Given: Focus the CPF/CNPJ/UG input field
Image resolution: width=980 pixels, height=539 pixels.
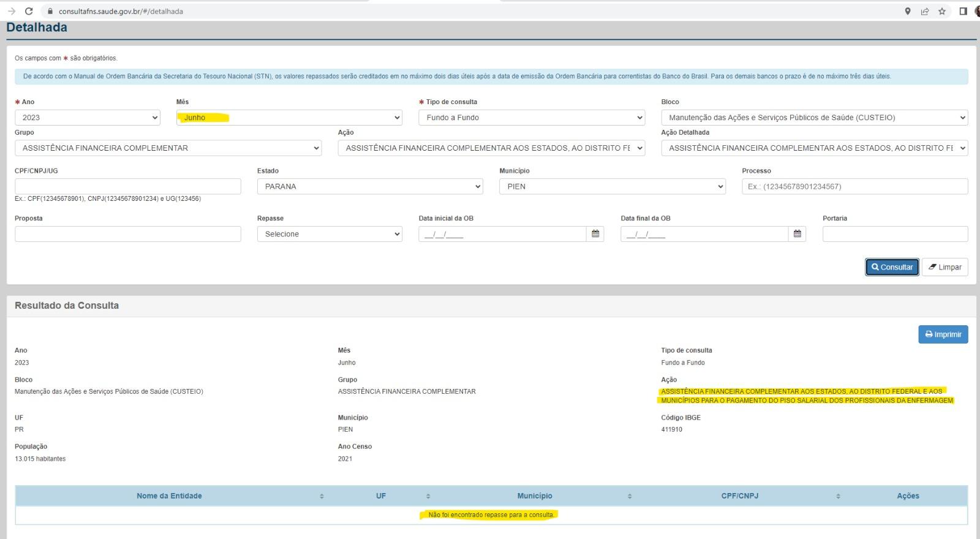Looking at the screenshot, I should pyautogui.click(x=128, y=186).
